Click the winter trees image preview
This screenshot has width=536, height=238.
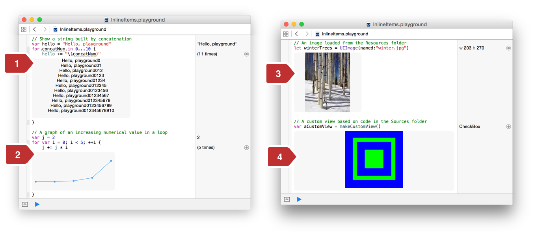point(328,82)
